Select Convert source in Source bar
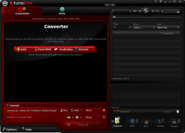This screenshot has height=133, width=185. (122, 112)
